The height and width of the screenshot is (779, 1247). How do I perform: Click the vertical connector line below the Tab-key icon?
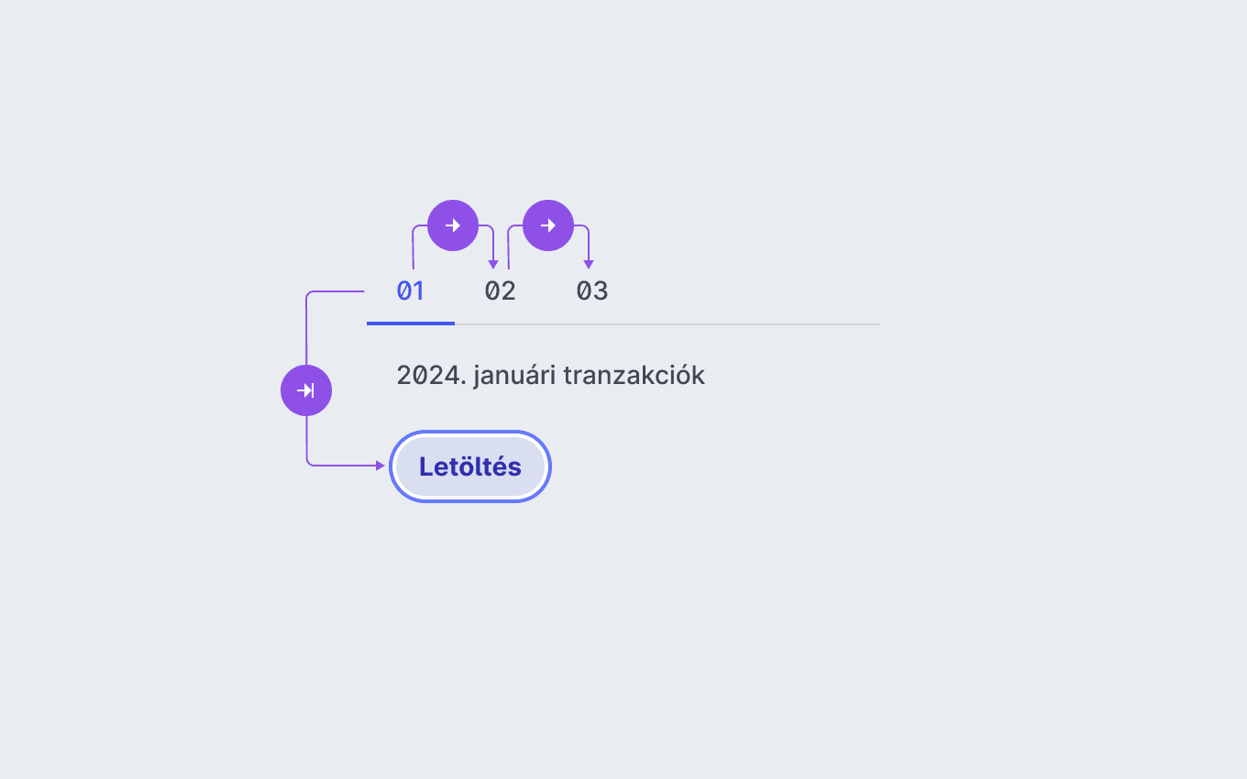pos(306,438)
